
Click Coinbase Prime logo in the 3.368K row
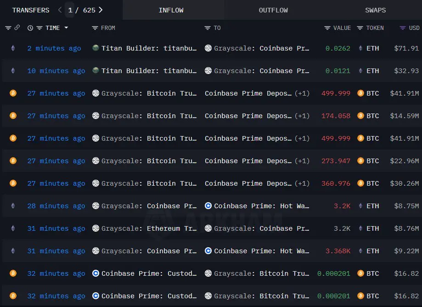[208, 251]
